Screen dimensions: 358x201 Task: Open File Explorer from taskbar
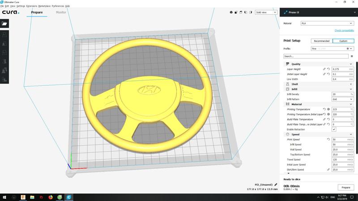click(x=32, y=197)
